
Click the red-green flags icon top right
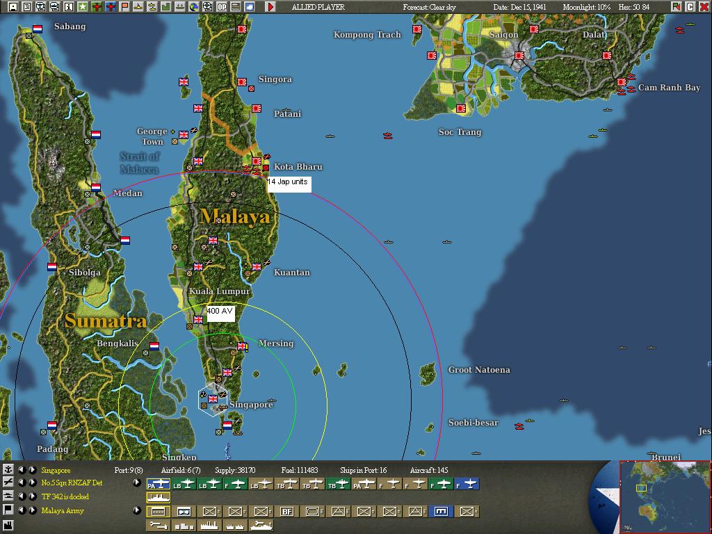click(676, 7)
